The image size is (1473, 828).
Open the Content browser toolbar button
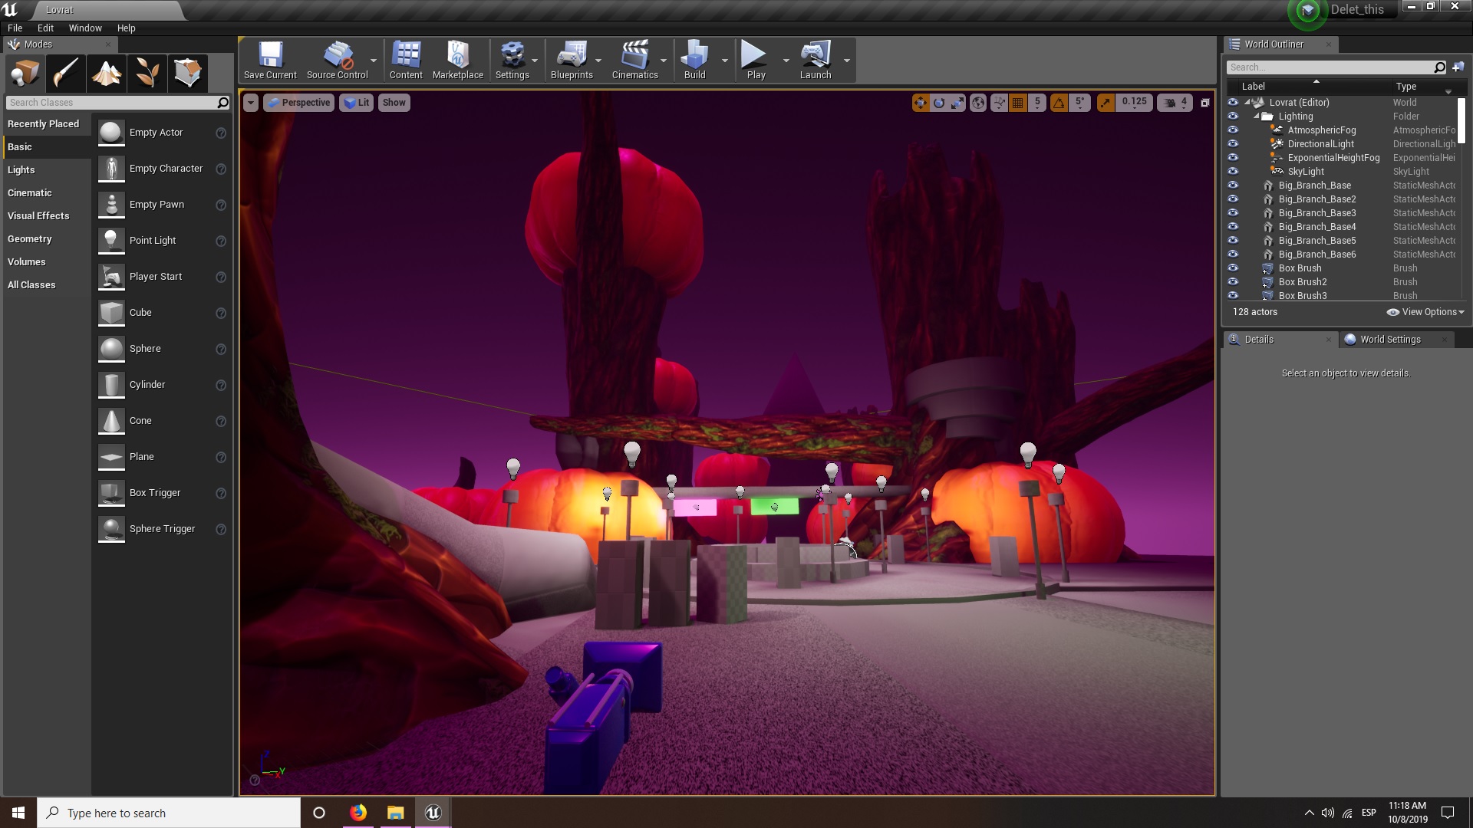click(x=406, y=60)
